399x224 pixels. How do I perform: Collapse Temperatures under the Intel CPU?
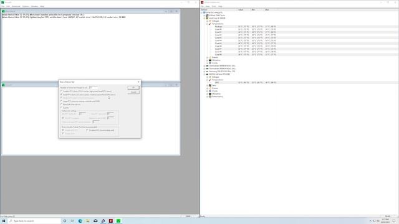(208, 24)
